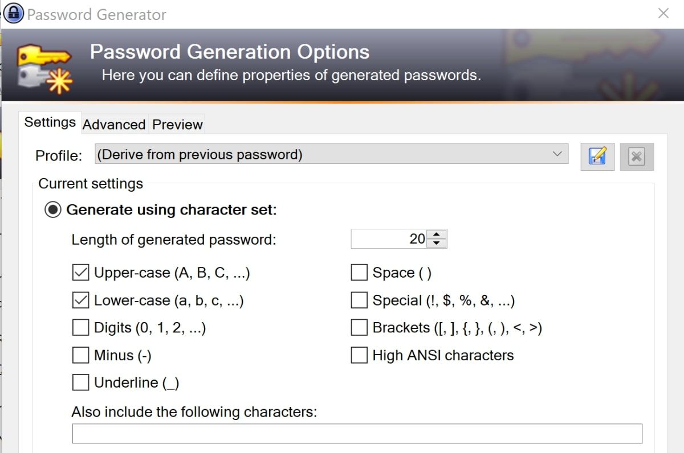Image resolution: width=684 pixels, height=453 pixels.
Task: Click the delete profile icon button
Action: (637, 157)
